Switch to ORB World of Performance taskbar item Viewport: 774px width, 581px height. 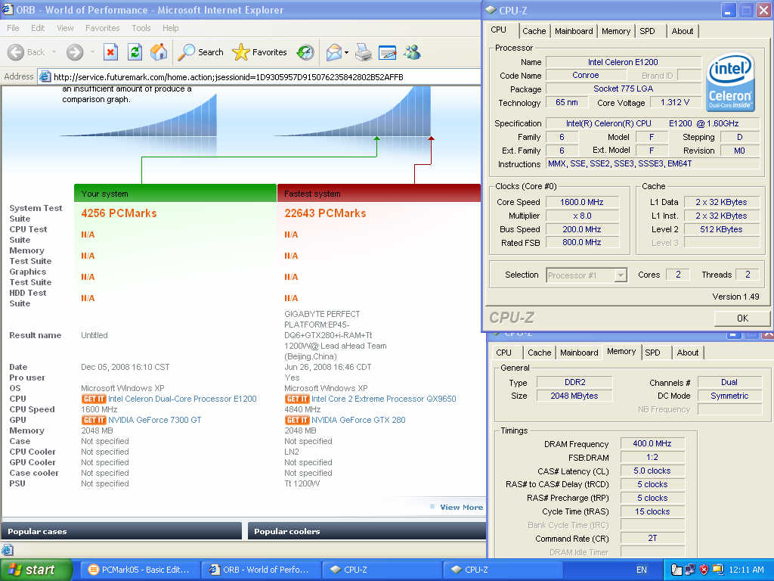click(x=259, y=570)
